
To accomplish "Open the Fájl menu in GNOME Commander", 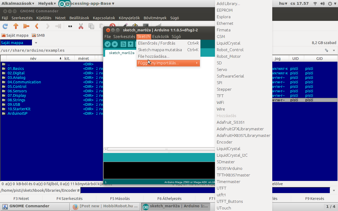I will [x=5, y=18].
